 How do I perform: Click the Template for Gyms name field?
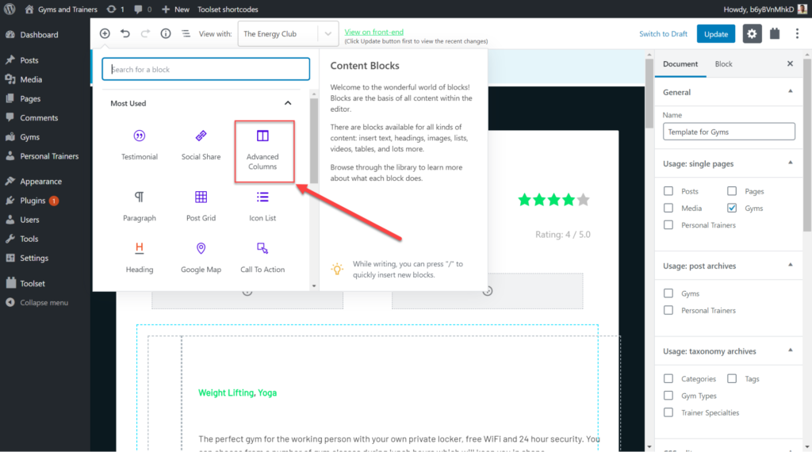[729, 132]
